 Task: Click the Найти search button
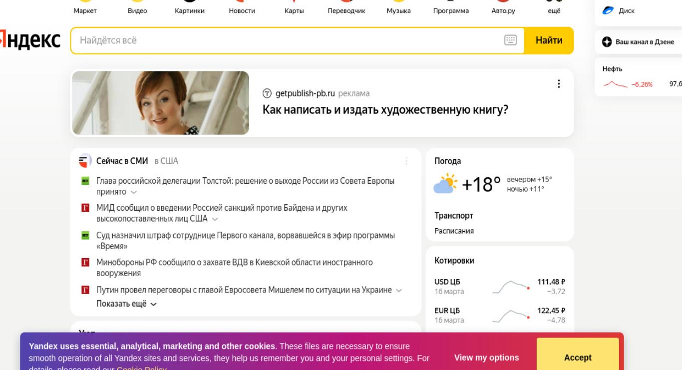point(549,40)
